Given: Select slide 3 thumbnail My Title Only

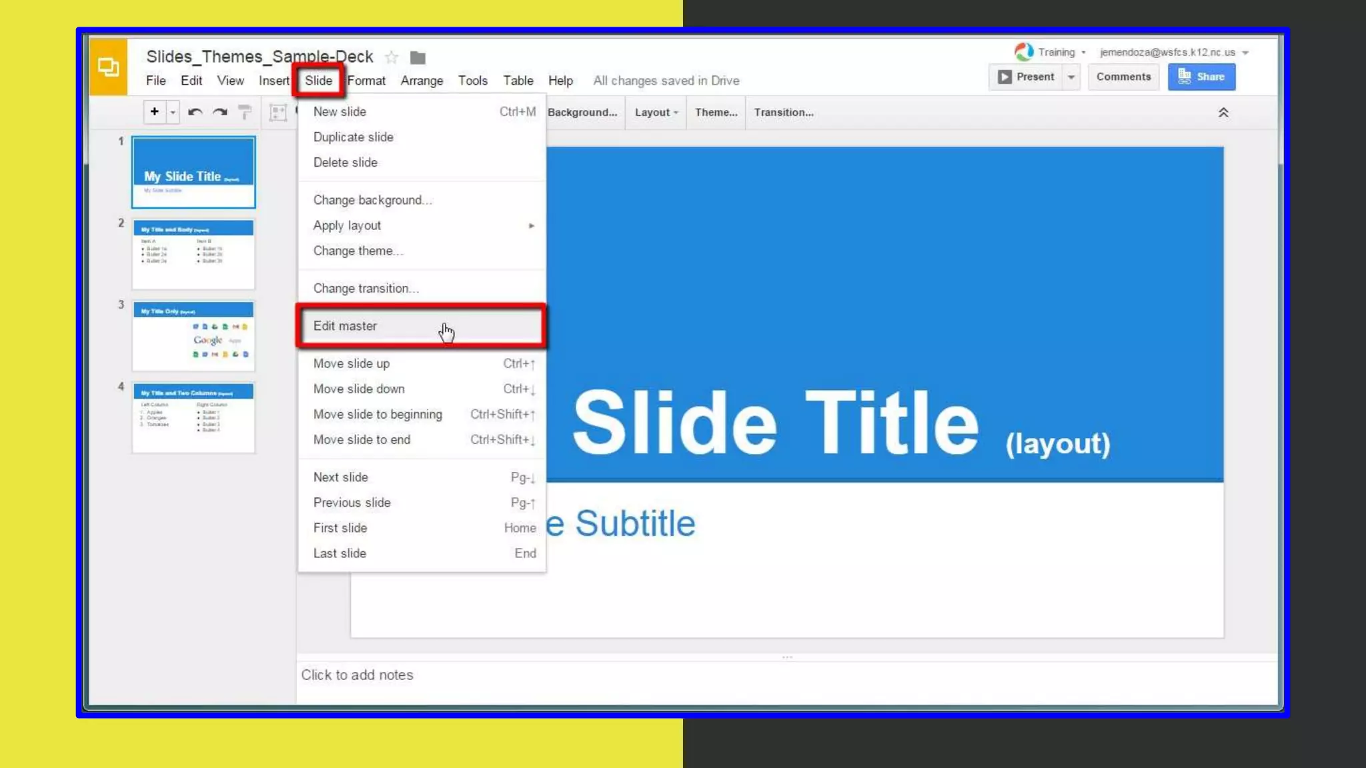Looking at the screenshot, I should pos(193,335).
